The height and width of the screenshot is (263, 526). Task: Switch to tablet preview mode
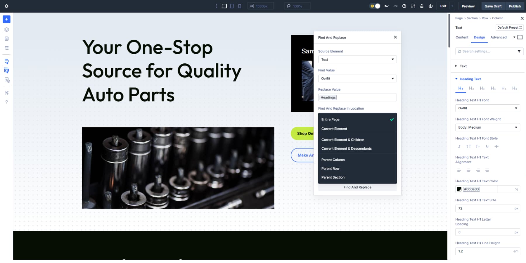232,6
